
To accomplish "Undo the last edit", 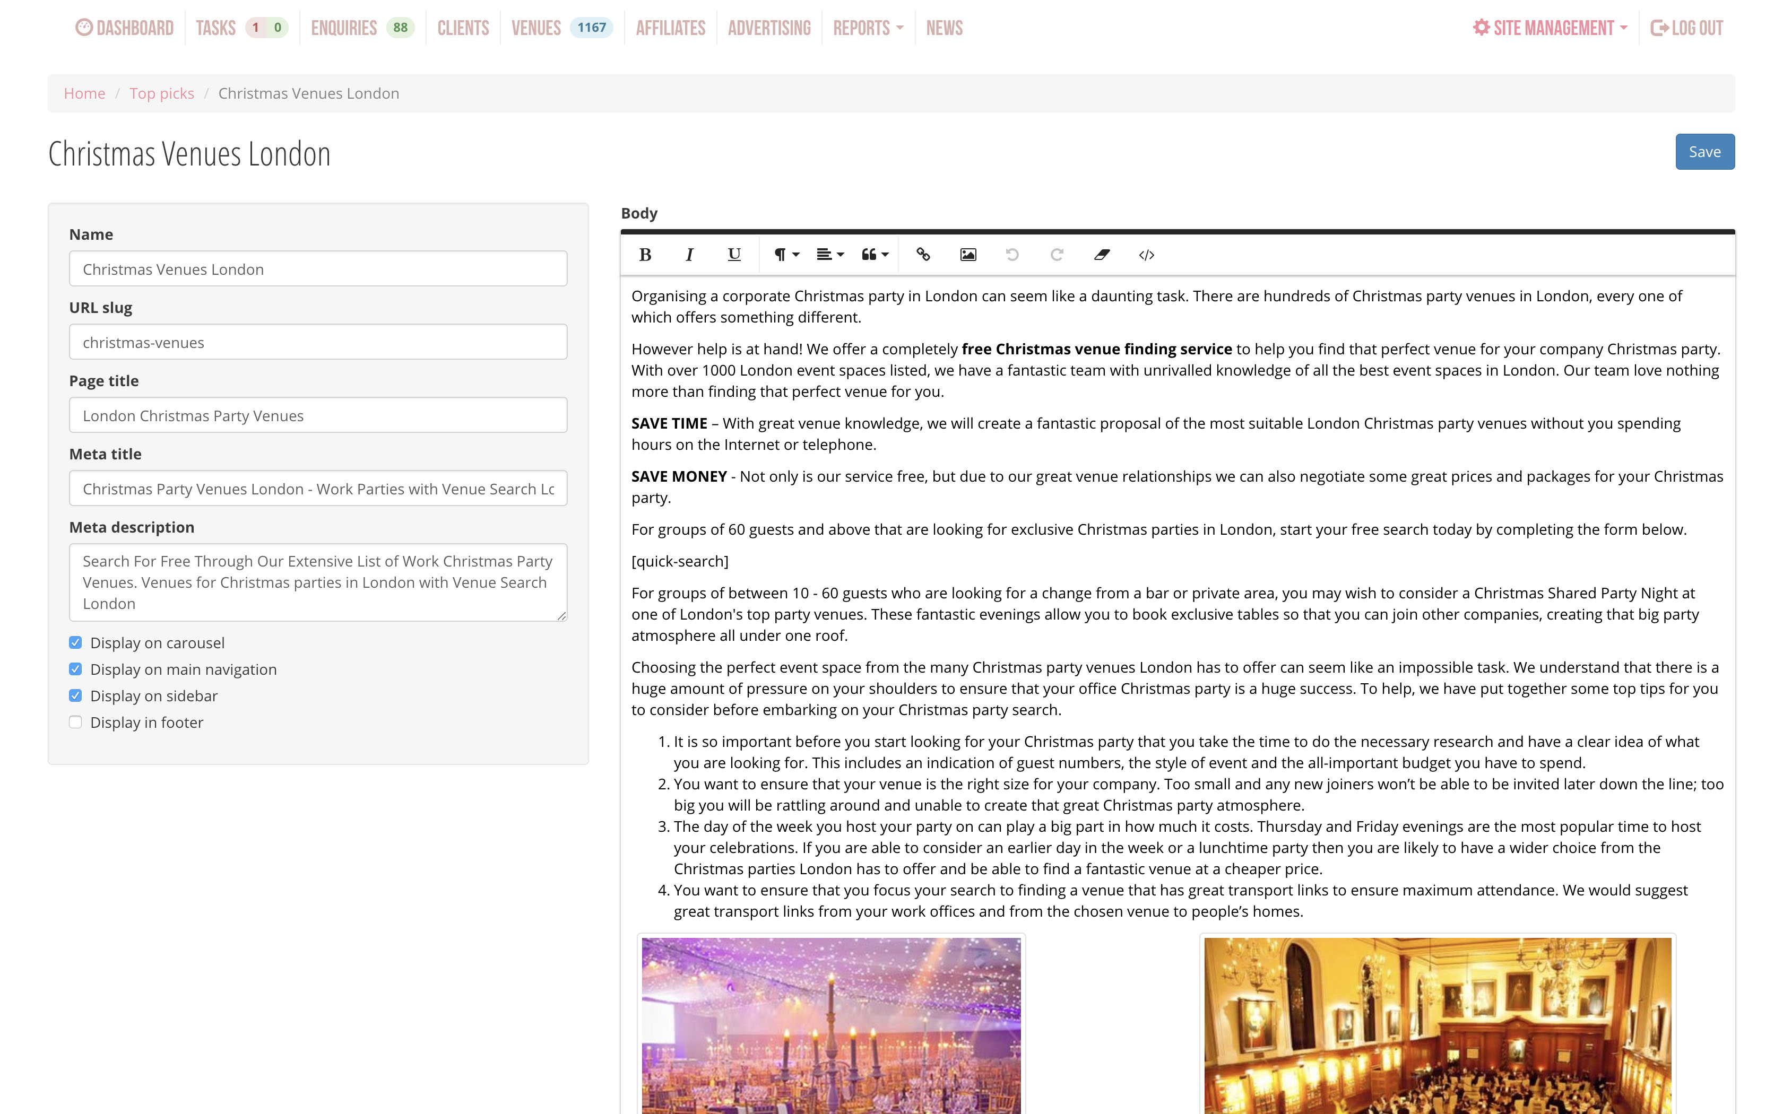I will pos(1012,255).
